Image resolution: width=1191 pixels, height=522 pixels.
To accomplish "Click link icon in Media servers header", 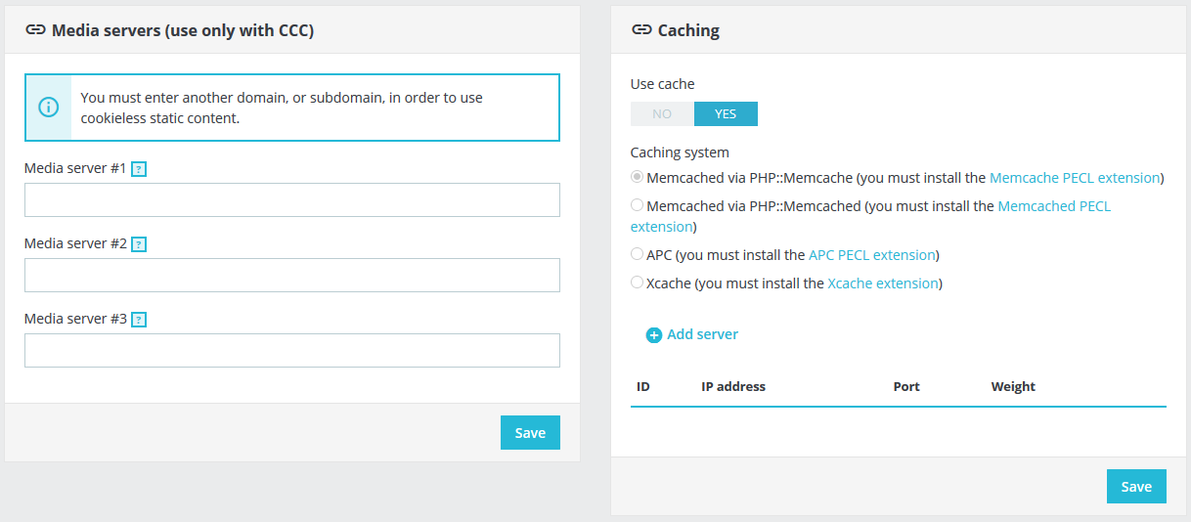I will (x=35, y=30).
